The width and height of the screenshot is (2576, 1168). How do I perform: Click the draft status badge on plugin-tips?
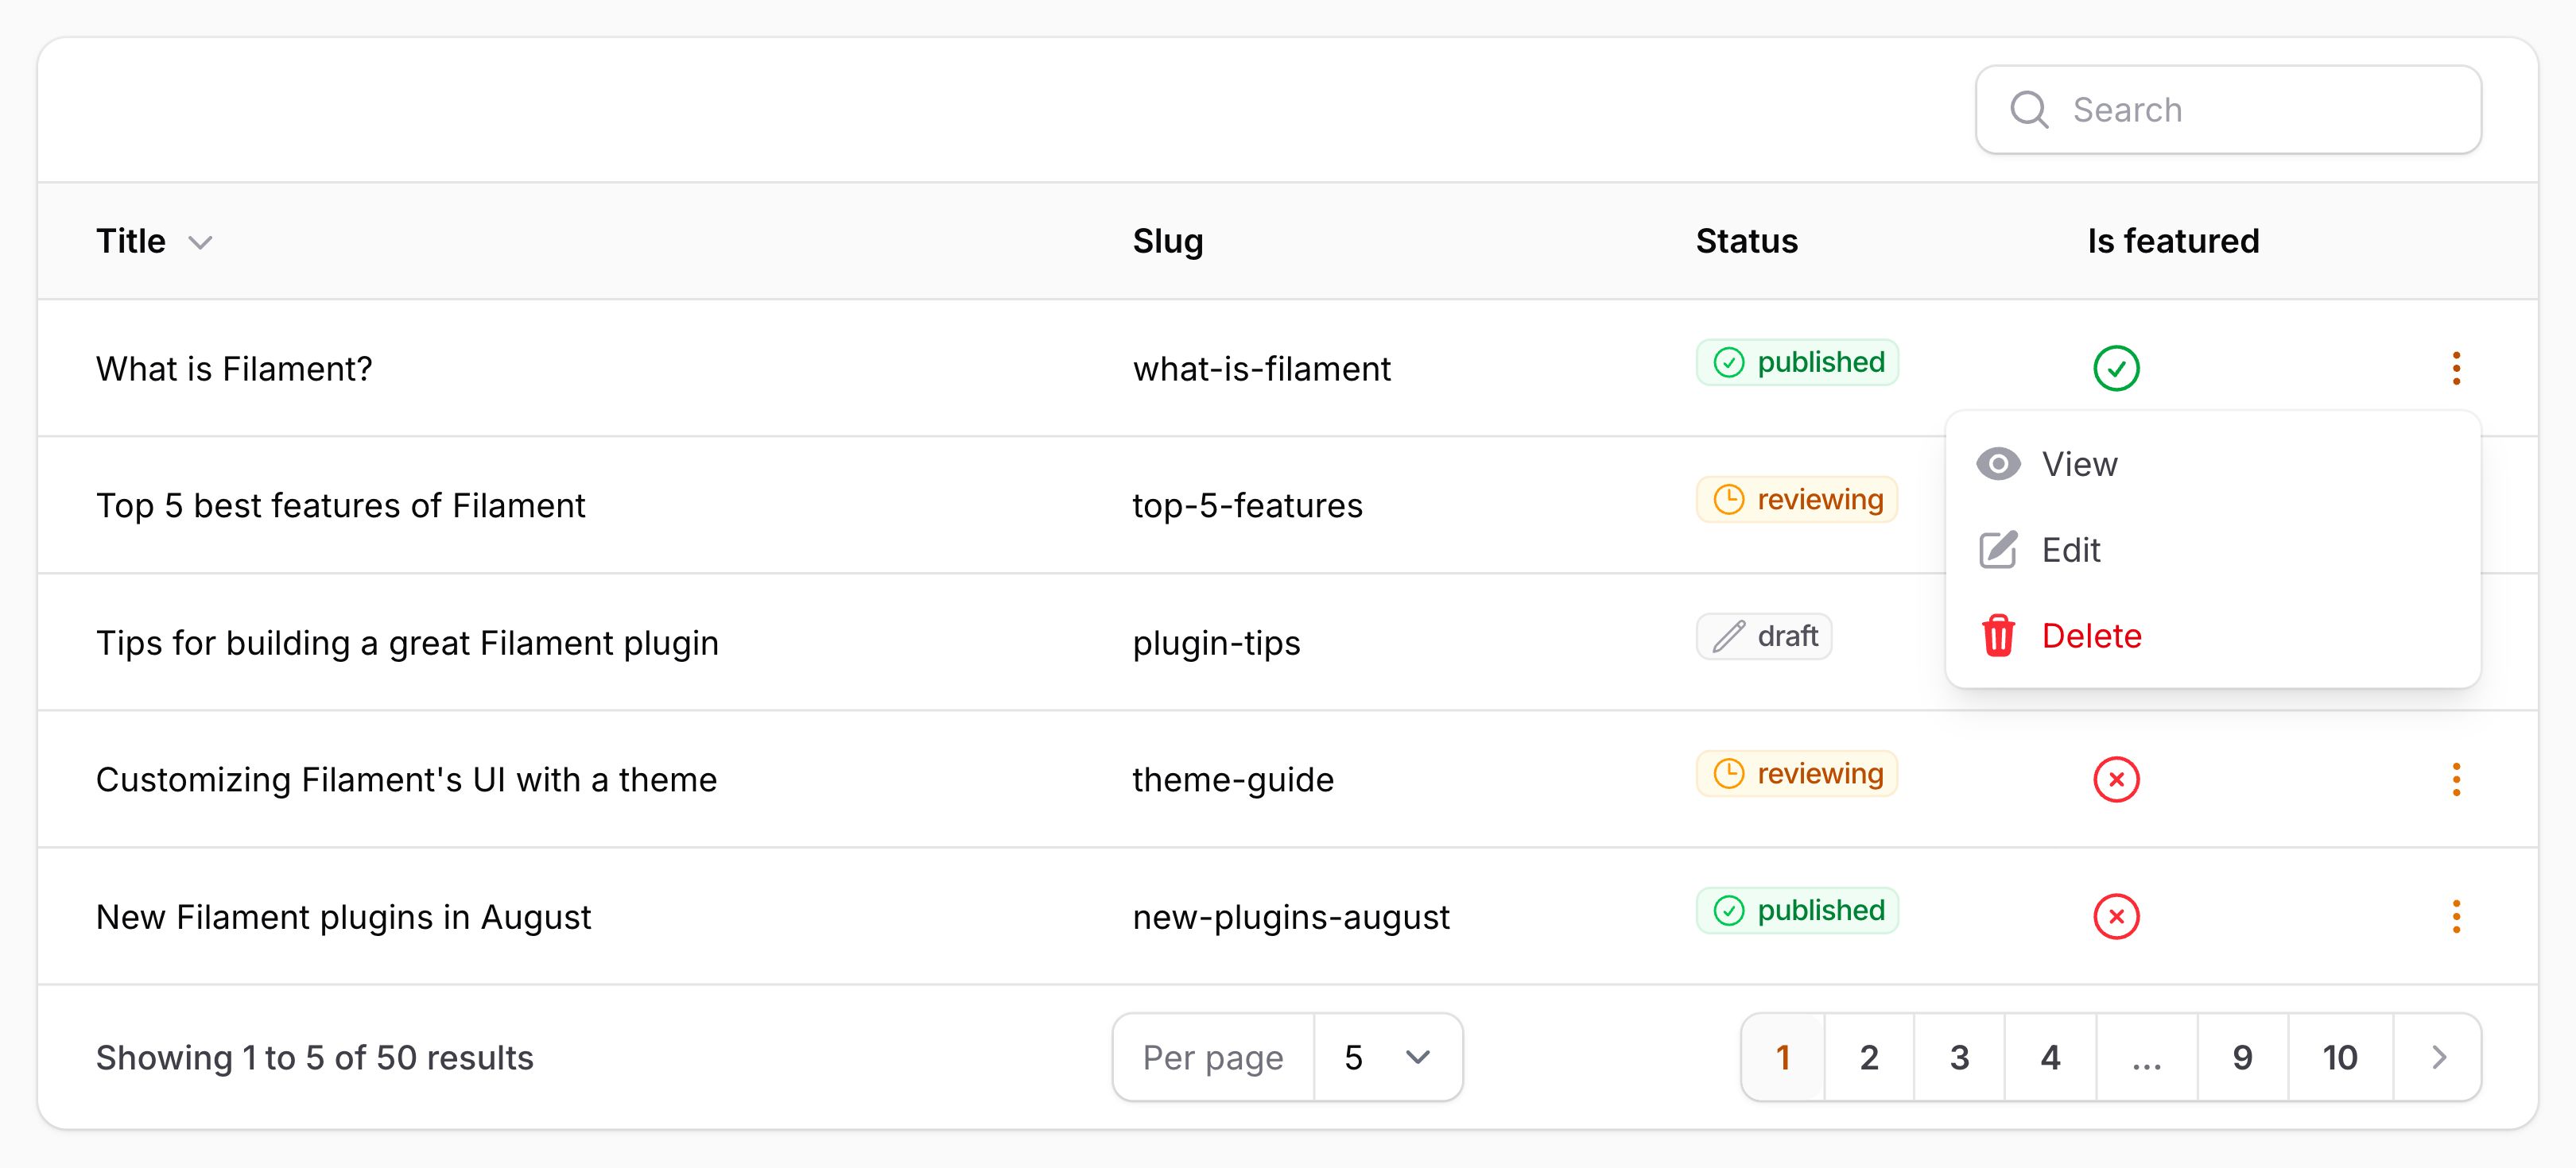(1764, 636)
